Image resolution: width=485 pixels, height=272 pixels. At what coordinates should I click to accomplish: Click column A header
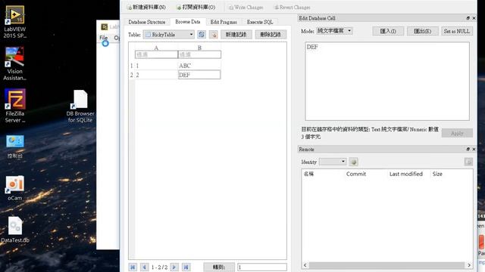pyautogui.click(x=156, y=48)
